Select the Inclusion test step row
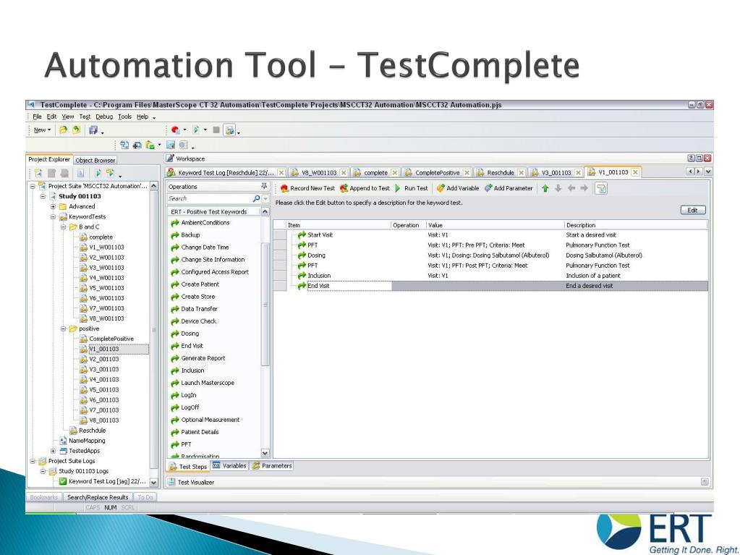This screenshot has height=555, width=740. click(490, 276)
